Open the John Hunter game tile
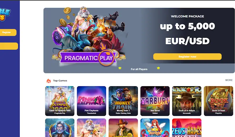 [x=123, y=128]
